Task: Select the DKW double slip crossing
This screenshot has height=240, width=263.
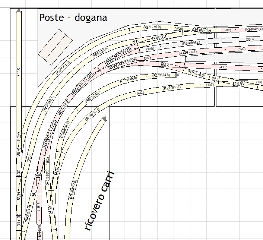Action: point(238,84)
